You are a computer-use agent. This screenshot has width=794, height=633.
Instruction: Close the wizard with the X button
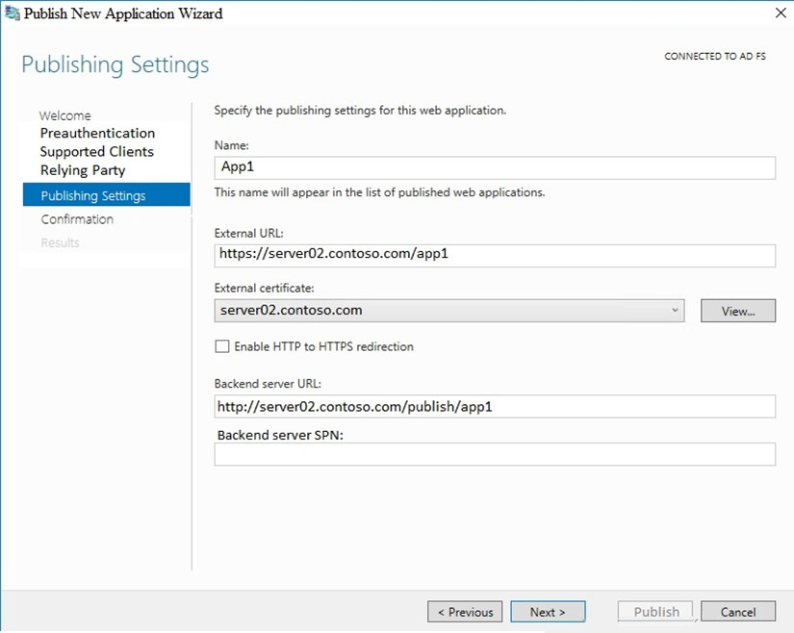click(x=781, y=13)
